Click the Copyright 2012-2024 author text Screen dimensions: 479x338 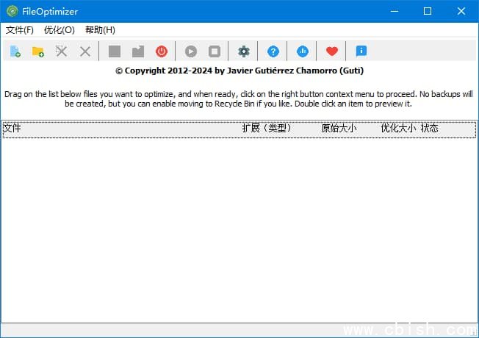(x=239, y=71)
